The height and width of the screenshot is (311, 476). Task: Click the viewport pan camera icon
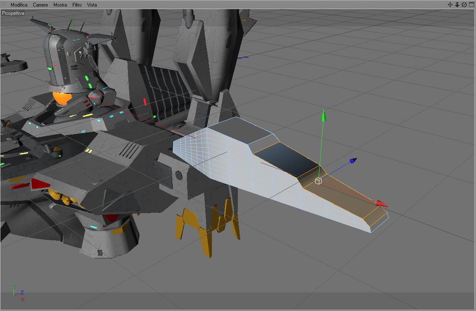click(x=450, y=5)
